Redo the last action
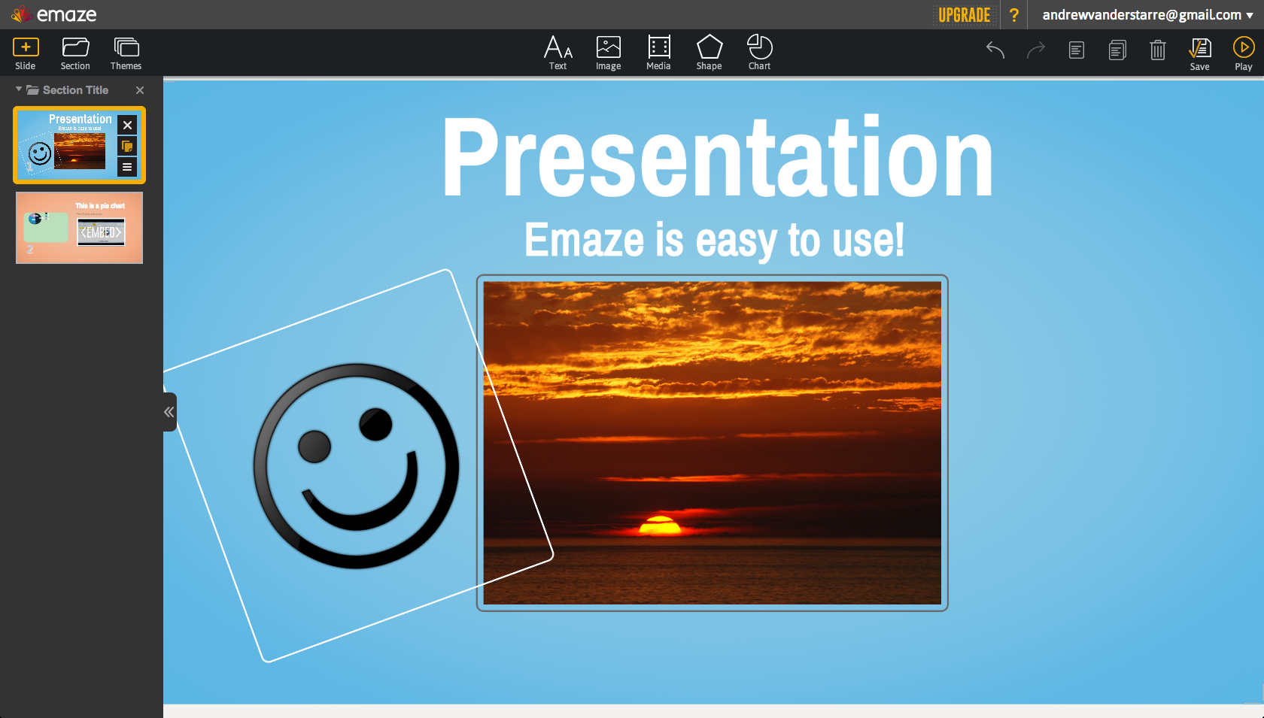The image size is (1264, 718). coord(1036,50)
